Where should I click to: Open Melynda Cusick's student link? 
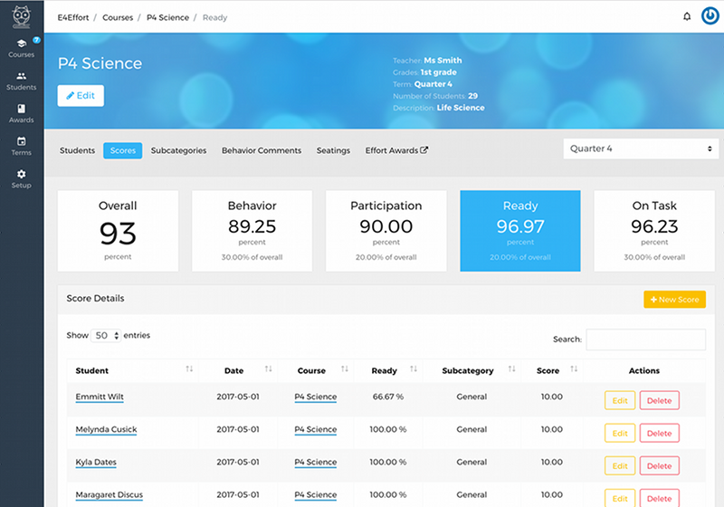point(106,430)
